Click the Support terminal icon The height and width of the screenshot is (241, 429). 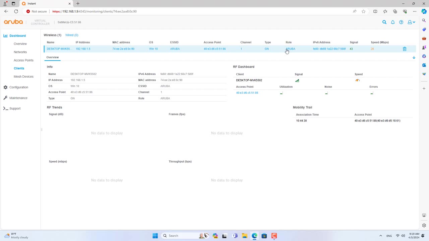pos(5,108)
